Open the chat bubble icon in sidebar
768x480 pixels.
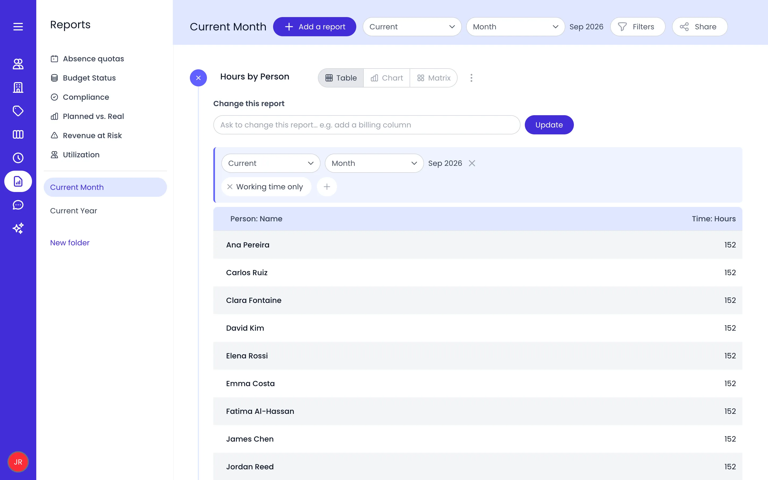tap(18, 205)
